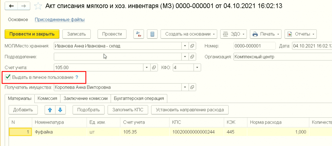Add document to favorites with star icon
This screenshot has width=332, height=146.
38,6
